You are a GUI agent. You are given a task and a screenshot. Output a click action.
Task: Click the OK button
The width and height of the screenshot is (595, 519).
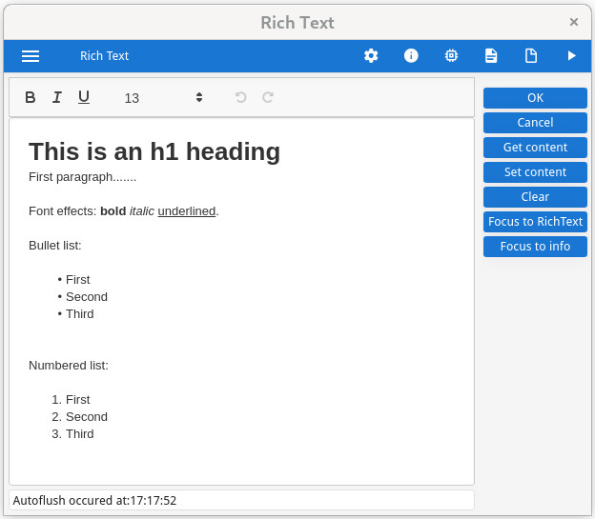coord(535,98)
